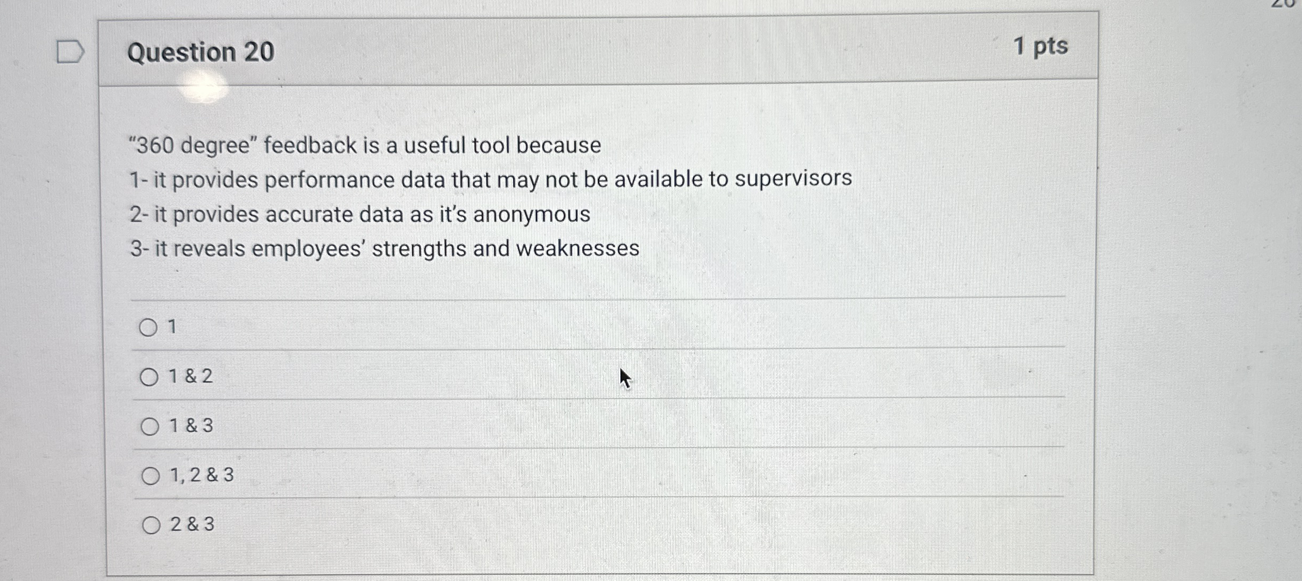The height and width of the screenshot is (581, 1302).
Task: Click option row labeled "1, 2 & 3"
Action: (x=201, y=476)
